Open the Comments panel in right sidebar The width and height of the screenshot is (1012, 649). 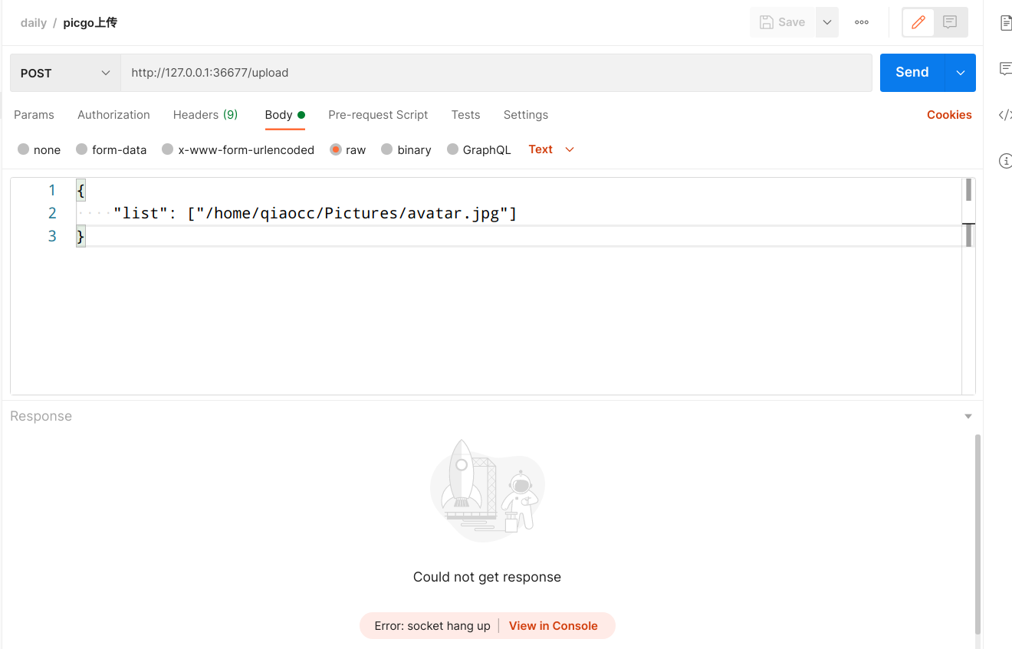(1004, 69)
